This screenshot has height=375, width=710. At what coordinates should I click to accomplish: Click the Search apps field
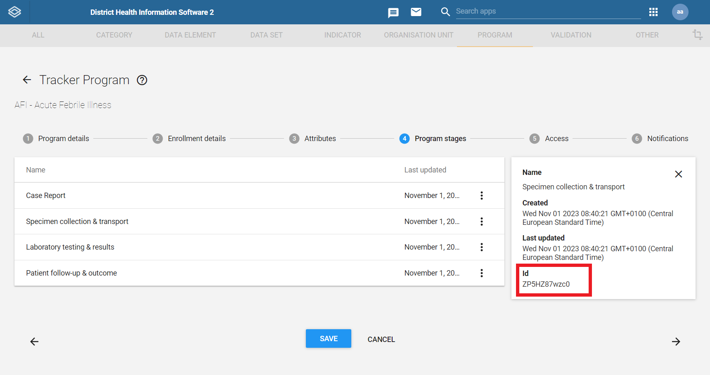point(547,12)
